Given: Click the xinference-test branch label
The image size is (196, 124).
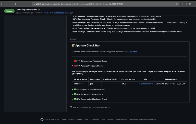Looking at the screenshot, I should pos(61,13).
